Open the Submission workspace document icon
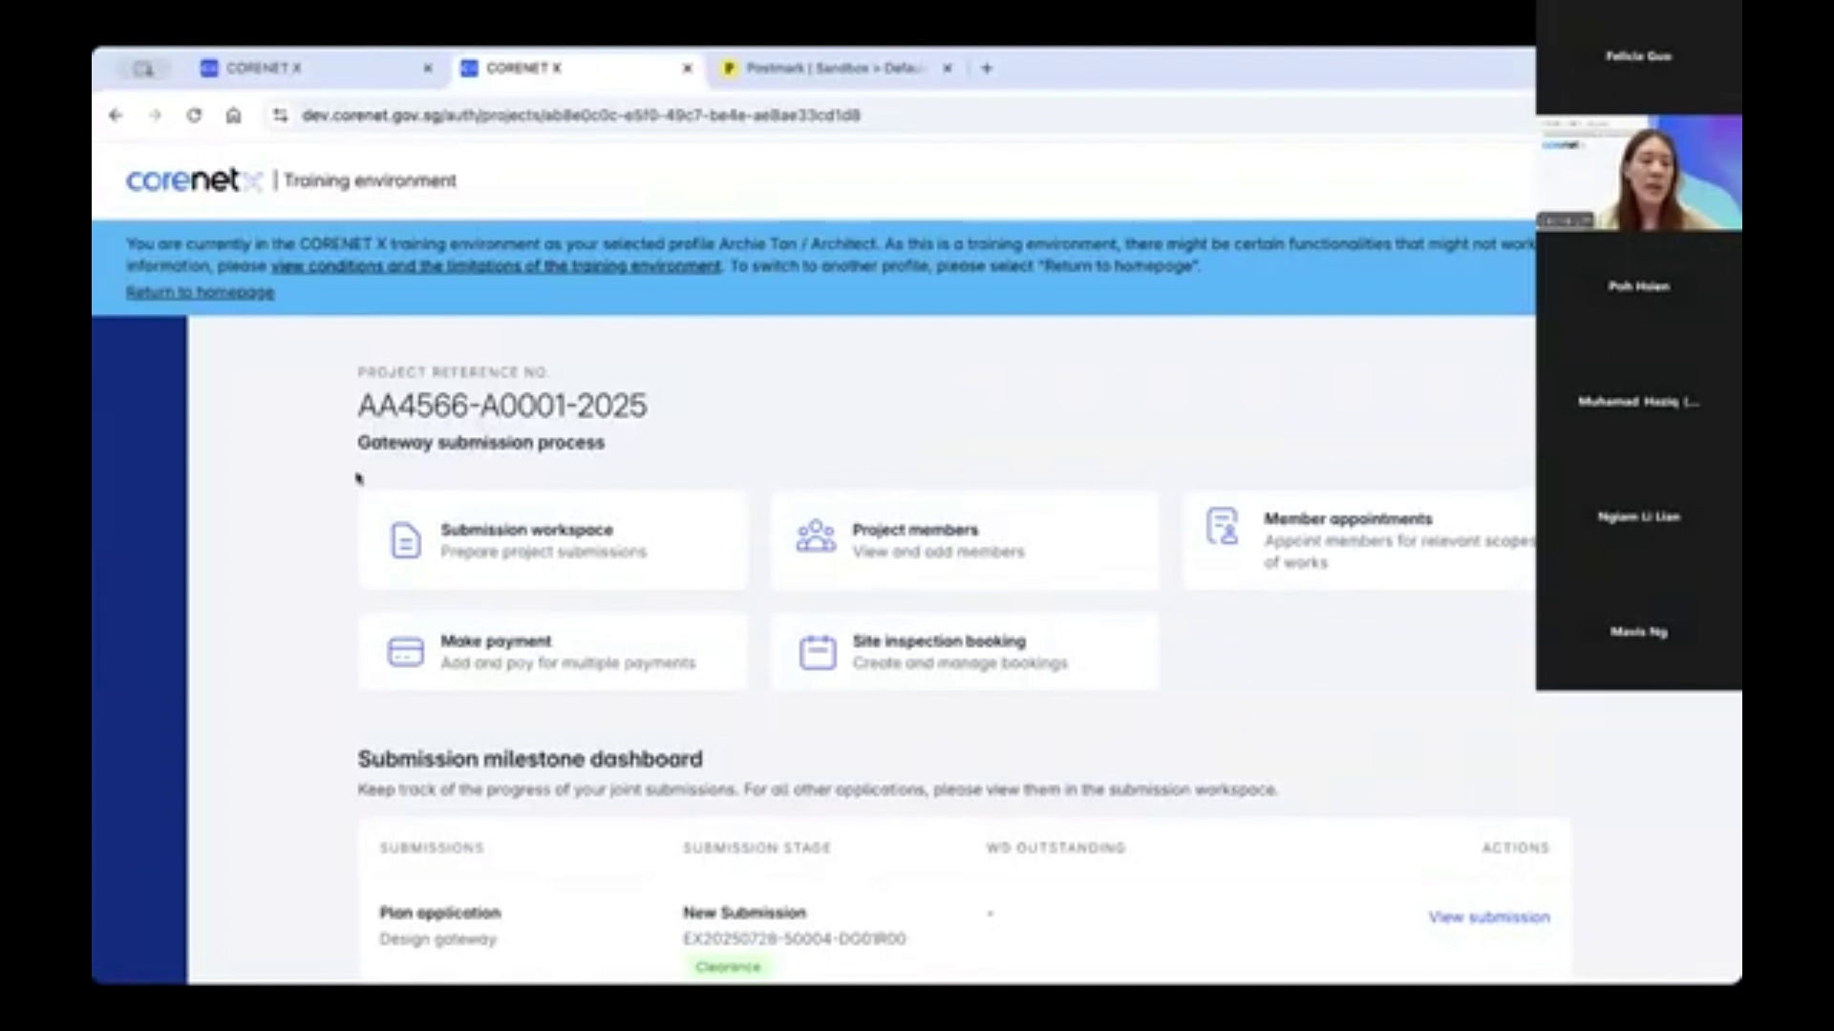The image size is (1834, 1031). click(405, 539)
